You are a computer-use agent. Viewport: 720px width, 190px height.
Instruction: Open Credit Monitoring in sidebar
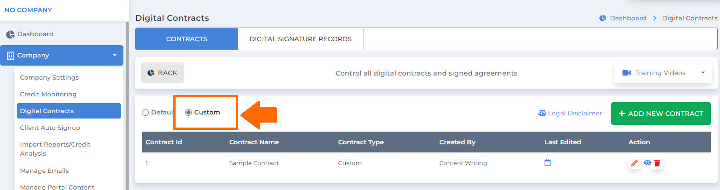(x=48, y=94)
